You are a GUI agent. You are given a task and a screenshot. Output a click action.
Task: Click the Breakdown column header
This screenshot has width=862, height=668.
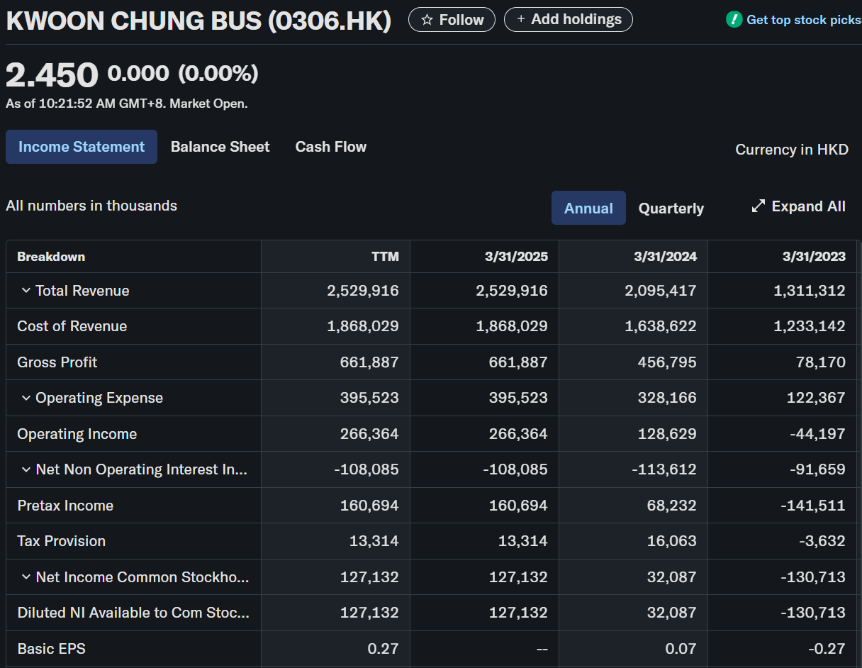(x=51, y=257)
